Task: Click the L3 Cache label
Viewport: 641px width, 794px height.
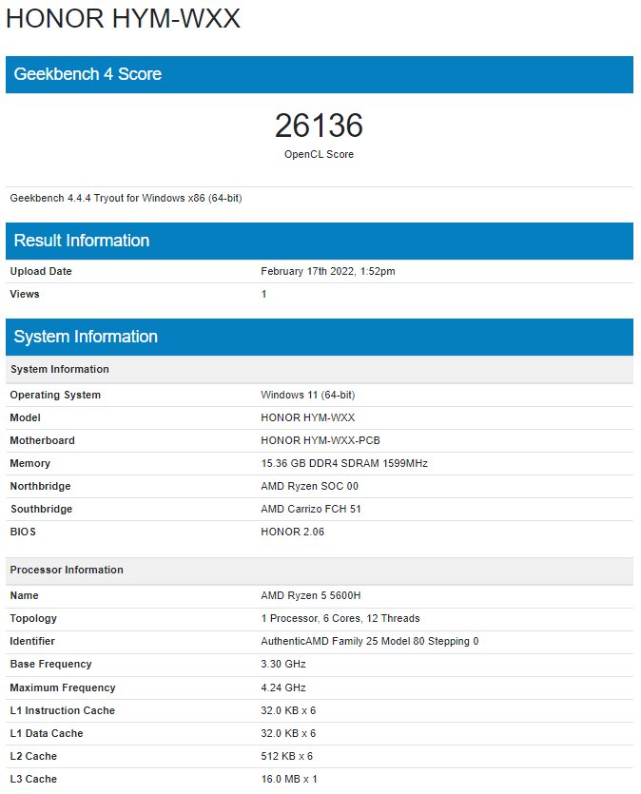Action: tap(33, 779)
